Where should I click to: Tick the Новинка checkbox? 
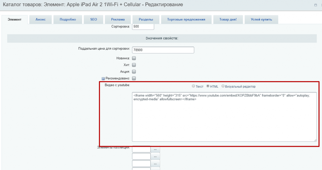point(134,58)
